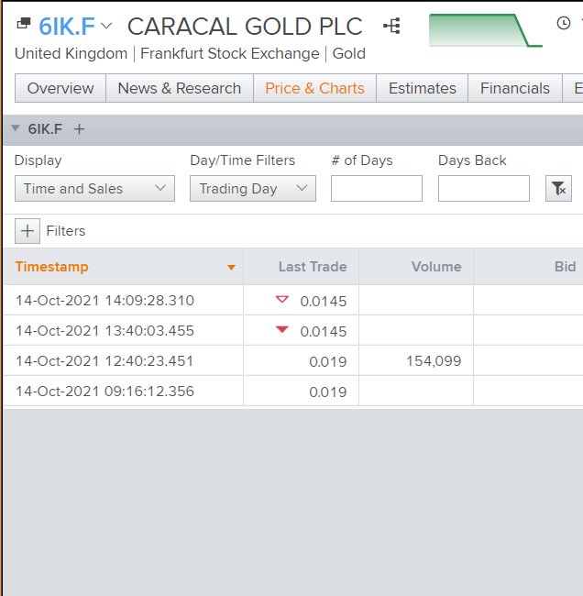Click the 0.019 last trade at 09:16:12
The image size is (583, 596).
[x=328, y=392]
